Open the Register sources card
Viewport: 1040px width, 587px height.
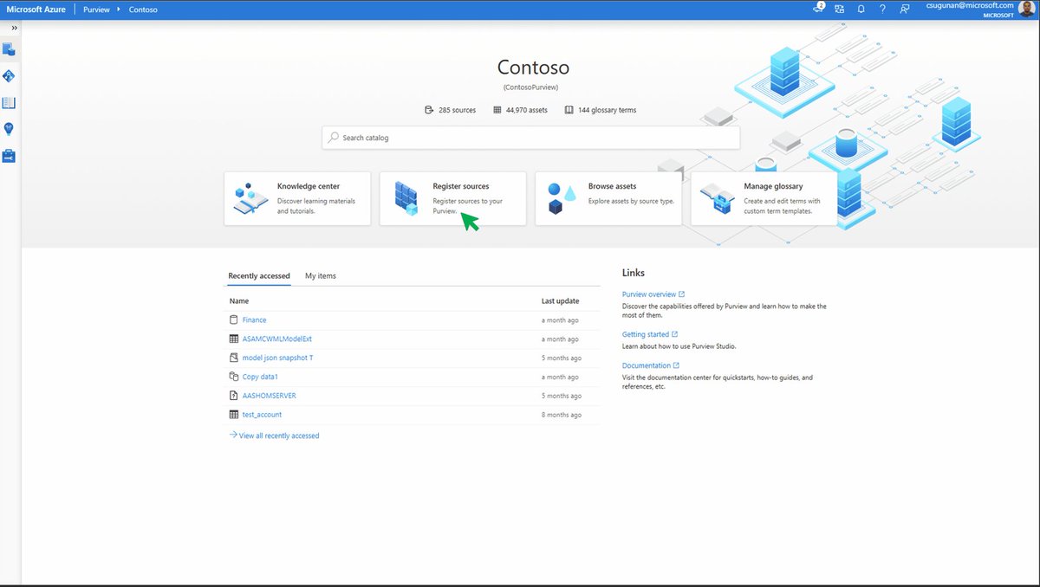click(x=452, y=198)
